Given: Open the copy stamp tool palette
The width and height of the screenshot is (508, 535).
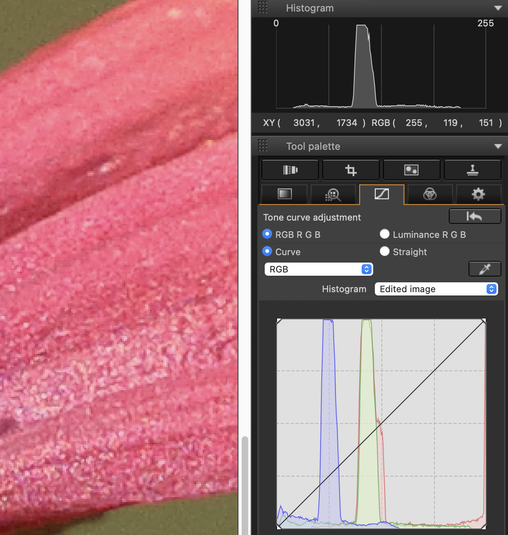Looking at the screenshot, I should pyautogui.click(x=472, y=170).
